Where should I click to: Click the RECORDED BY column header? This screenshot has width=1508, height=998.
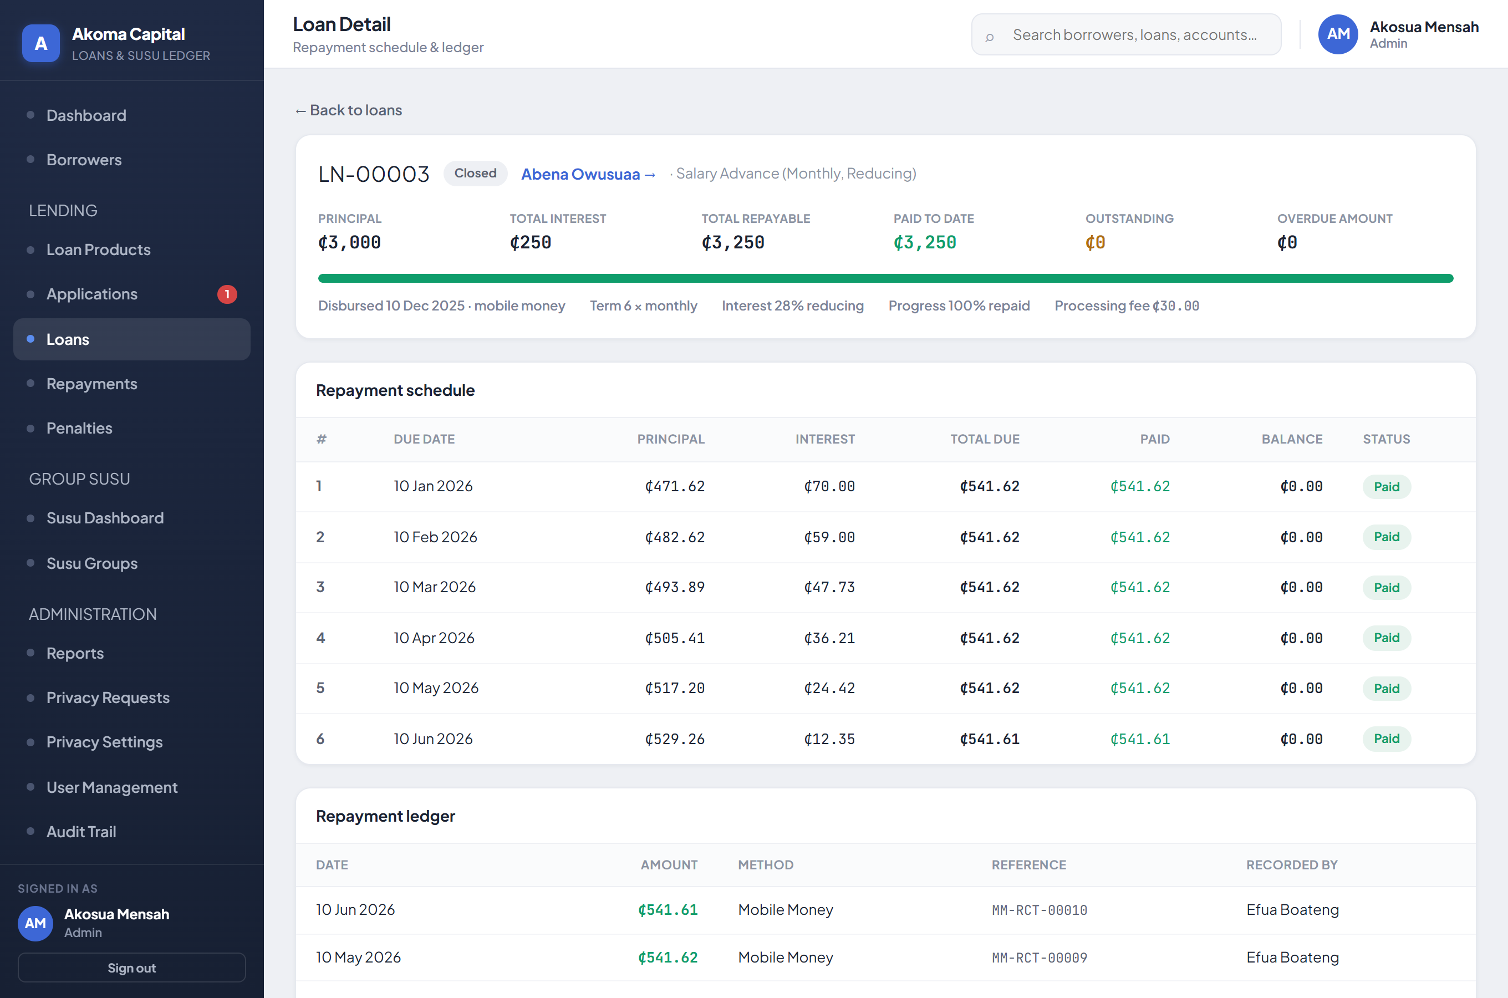1292,865
